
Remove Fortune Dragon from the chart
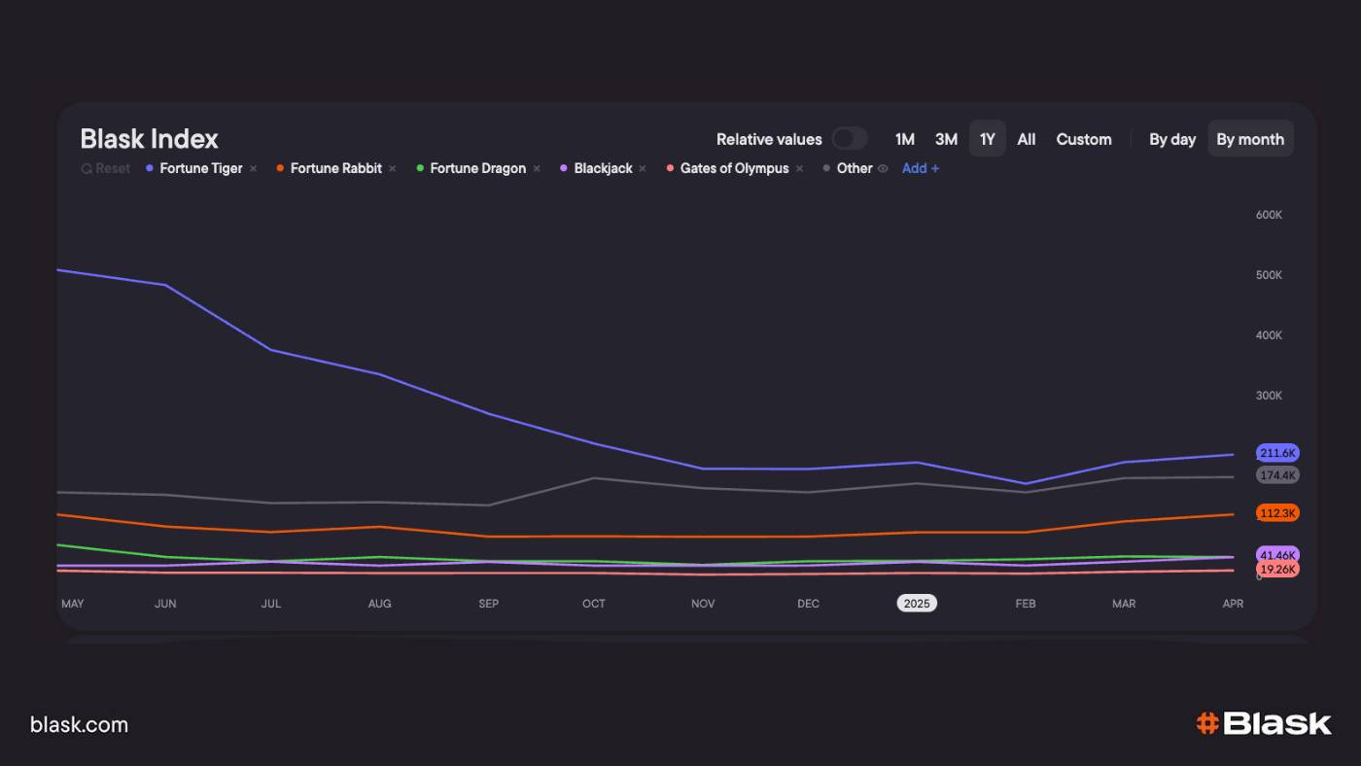click(x=537, y=168)
